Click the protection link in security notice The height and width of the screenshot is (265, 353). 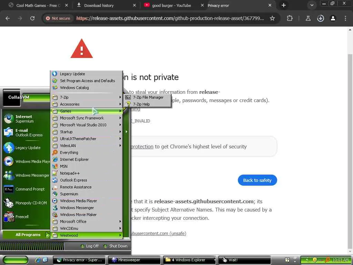pyautogui.click(x=142, y=147)
